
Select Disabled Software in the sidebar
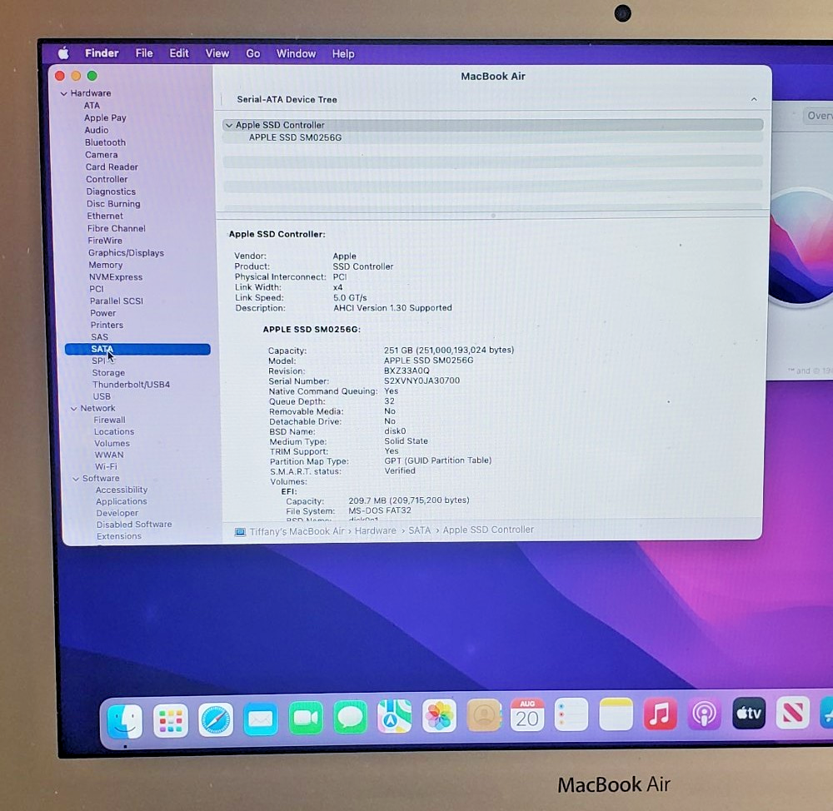point(134,525)
